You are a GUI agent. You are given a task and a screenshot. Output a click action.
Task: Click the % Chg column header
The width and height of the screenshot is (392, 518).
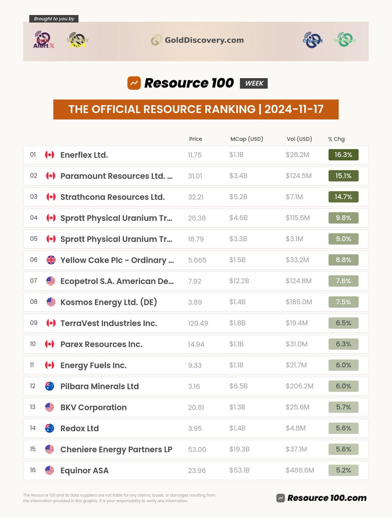click(x=336, y=139)
